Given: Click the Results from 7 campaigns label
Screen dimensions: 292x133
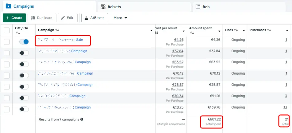Looking at the screenshot, I should (x=59, y=120).
